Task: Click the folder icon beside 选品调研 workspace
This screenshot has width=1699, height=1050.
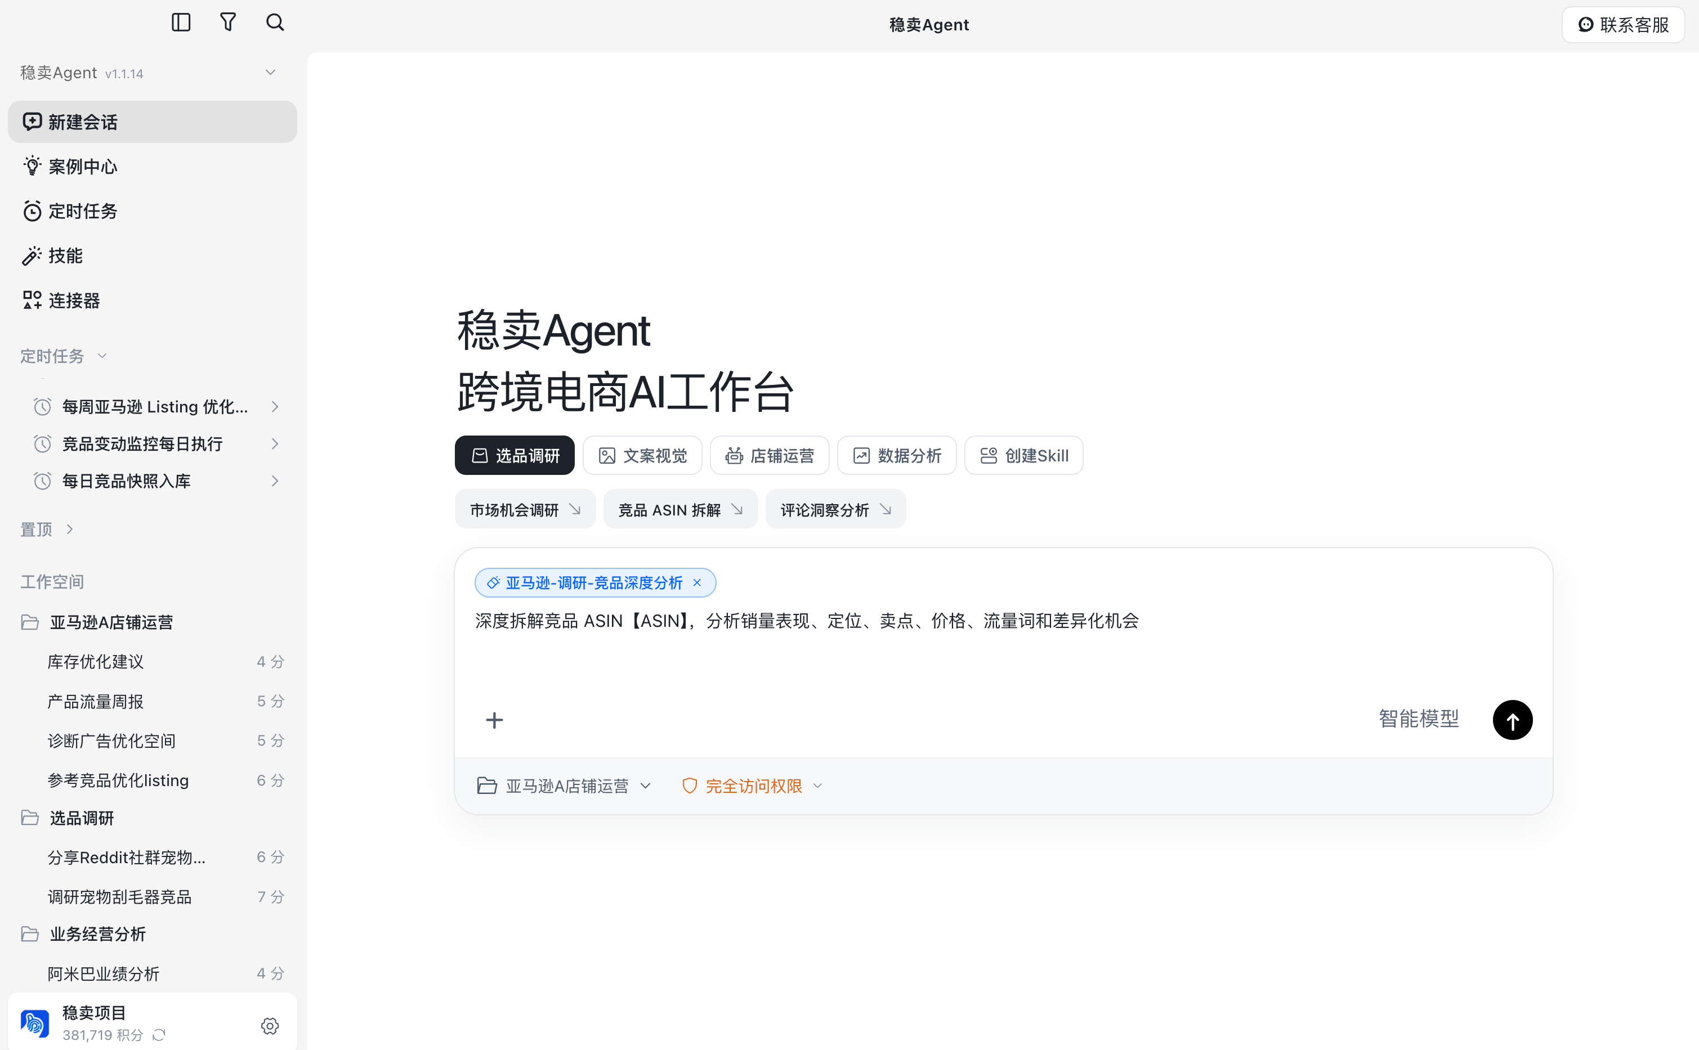Action: [30, 818]
